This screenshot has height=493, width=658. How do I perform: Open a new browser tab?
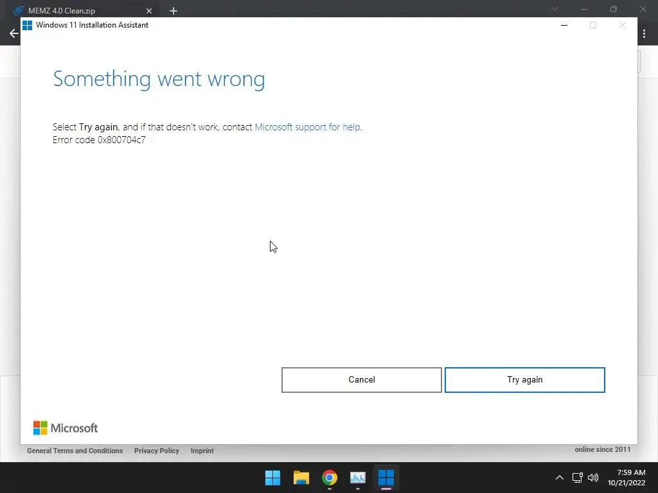click(173, 11)
